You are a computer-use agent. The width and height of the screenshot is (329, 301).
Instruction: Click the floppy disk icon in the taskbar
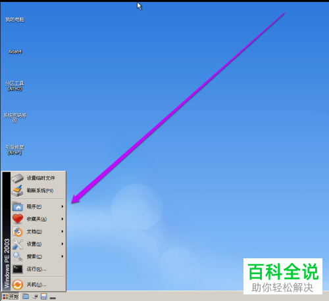[43, 296]
